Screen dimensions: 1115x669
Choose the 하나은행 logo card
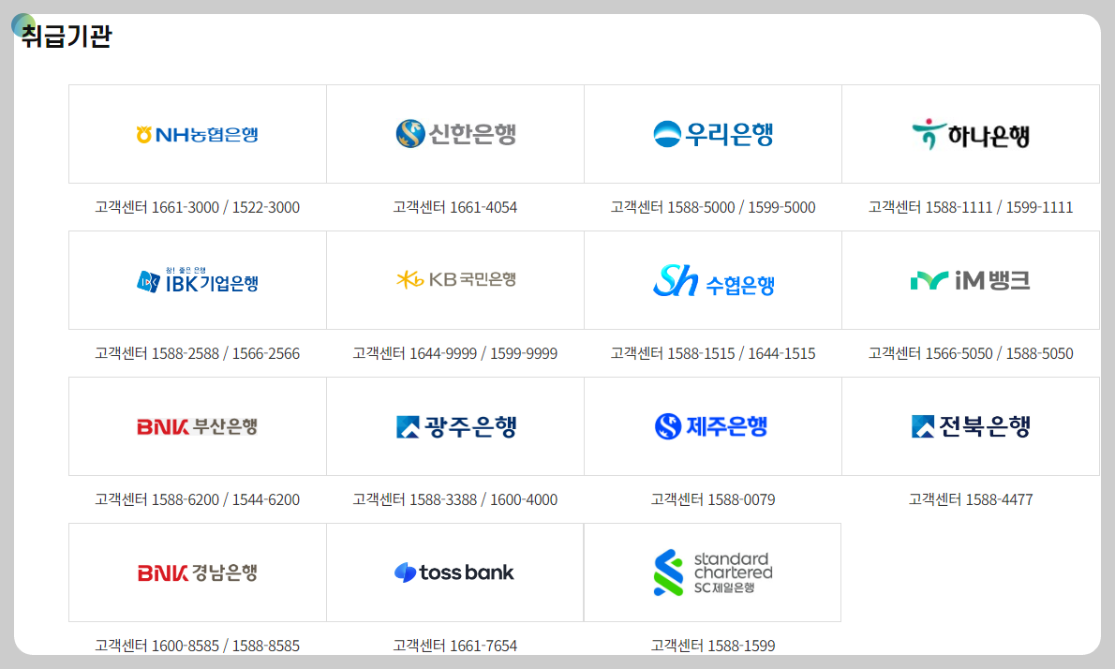click(971, 134)
